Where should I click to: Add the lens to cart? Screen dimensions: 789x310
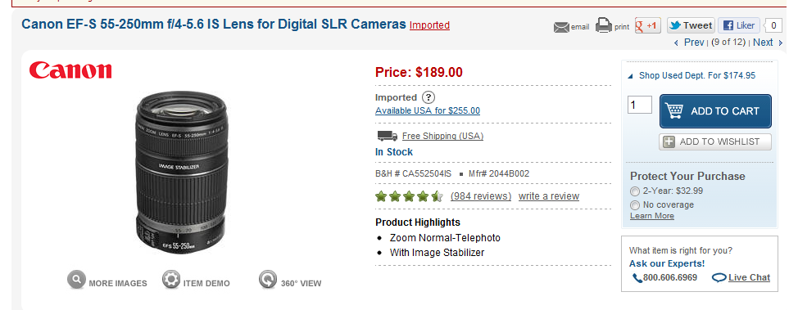click(715, 111)
